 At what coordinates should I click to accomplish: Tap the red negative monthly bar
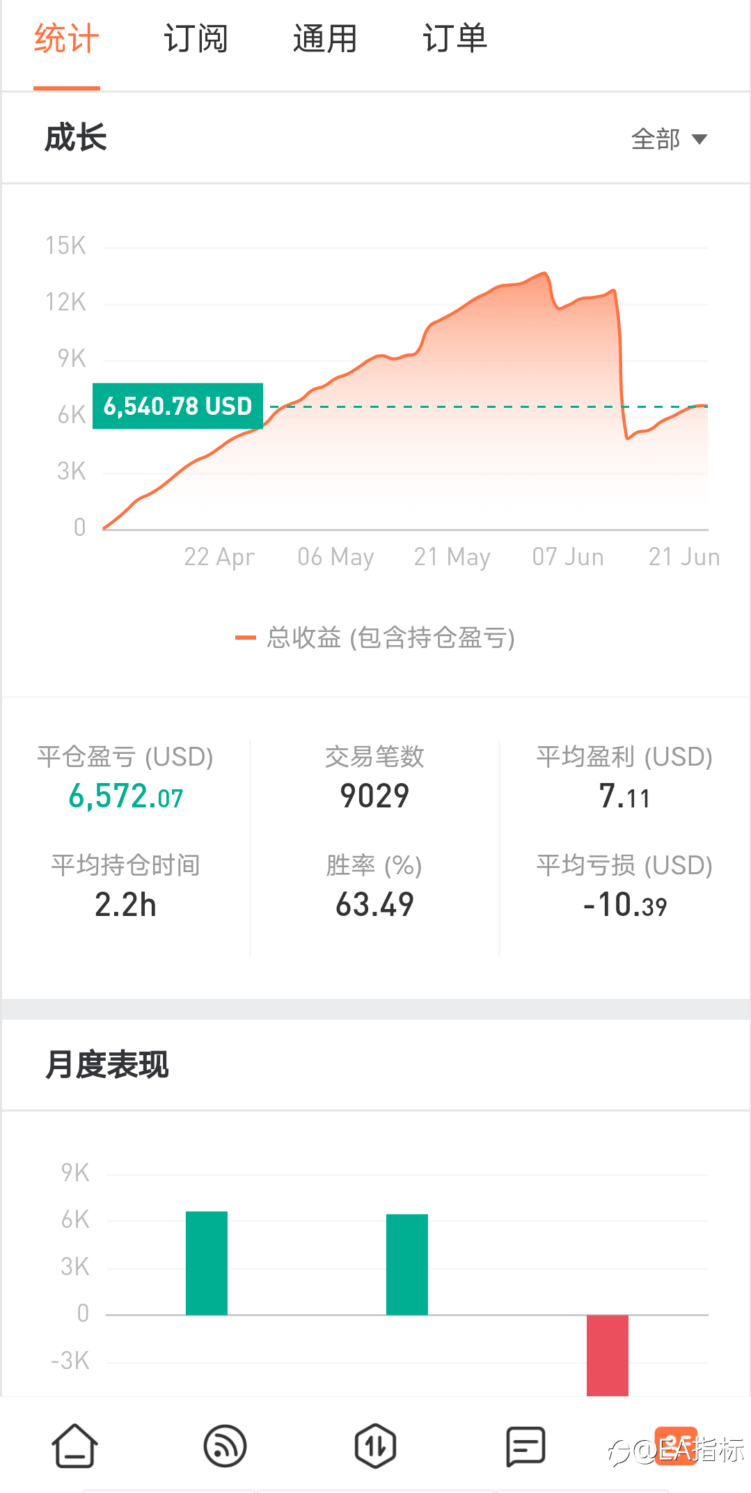pyautogui.click(x=608, y=1354)
